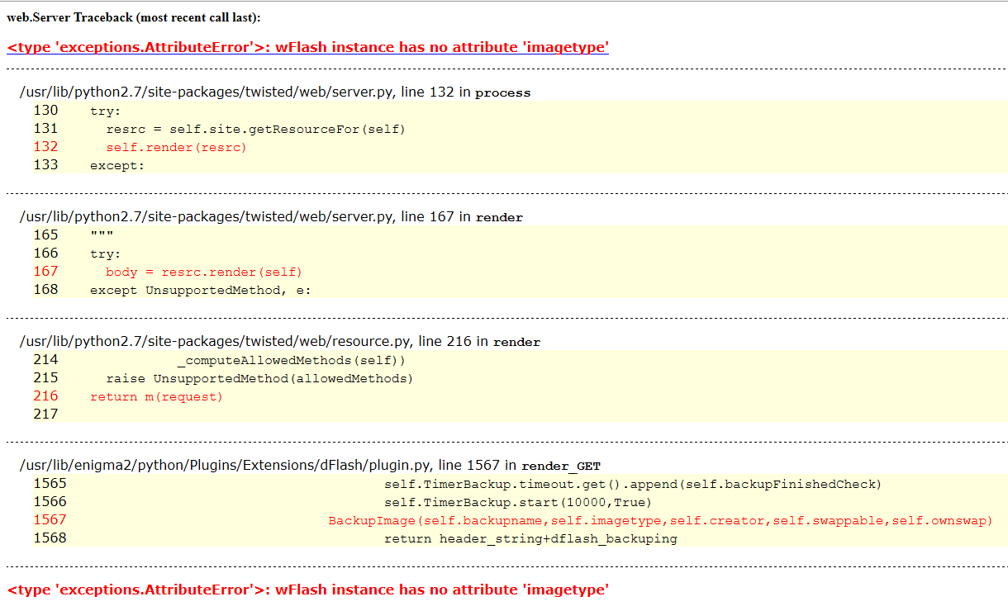Click red line number 1567
This screenshot has width=1008, height=611.
[x=50, y=520]
